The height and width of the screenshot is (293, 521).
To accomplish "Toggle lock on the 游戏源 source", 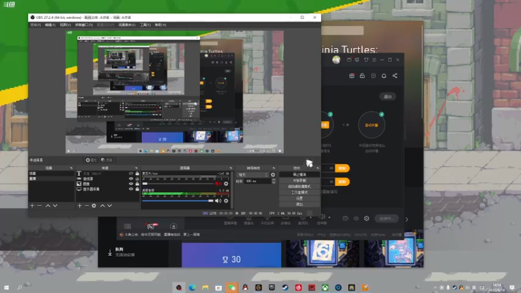I will 137,178.
